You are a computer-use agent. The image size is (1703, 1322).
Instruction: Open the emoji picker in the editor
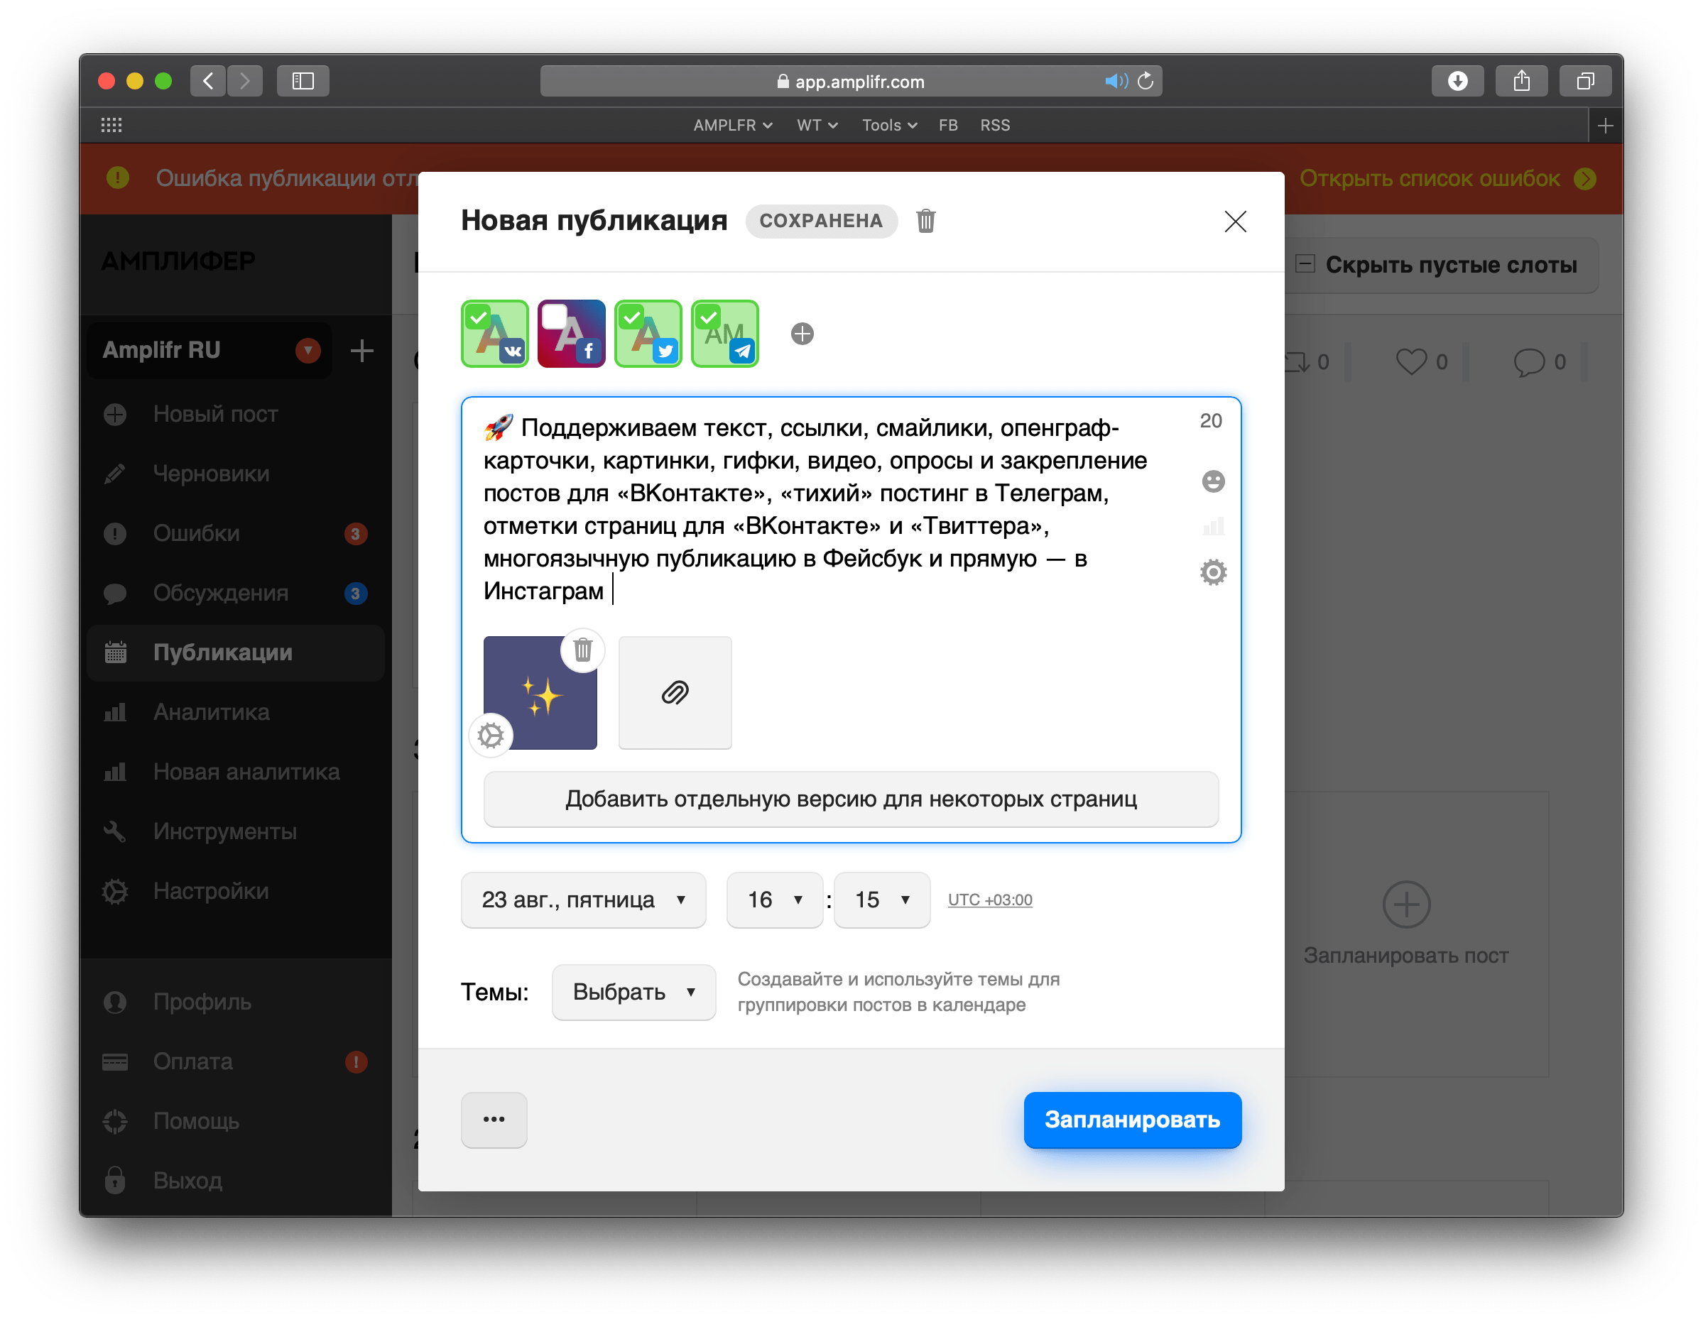(x=1212, y=481)
